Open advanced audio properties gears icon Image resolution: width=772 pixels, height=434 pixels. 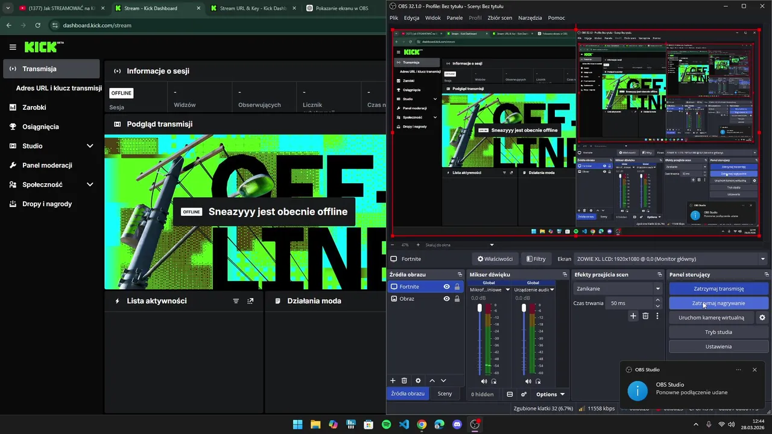point(524,394)
